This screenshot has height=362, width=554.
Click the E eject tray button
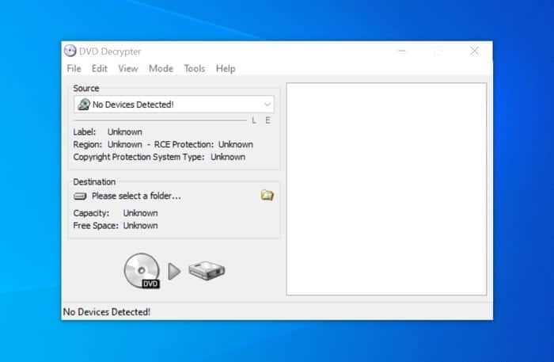pos(268,120)
